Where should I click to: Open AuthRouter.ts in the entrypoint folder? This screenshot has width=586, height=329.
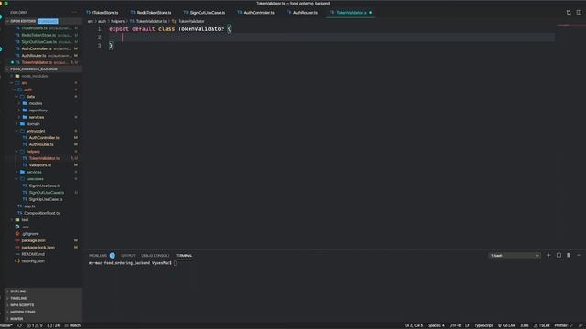pos(41,144)
